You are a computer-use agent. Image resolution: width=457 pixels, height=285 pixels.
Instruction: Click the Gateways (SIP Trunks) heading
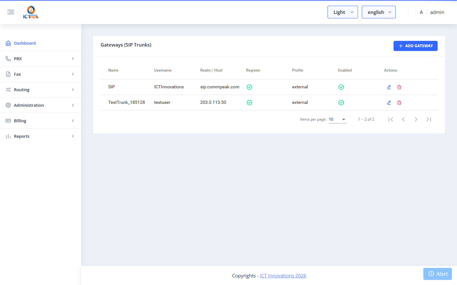click(x=126, y=45)
